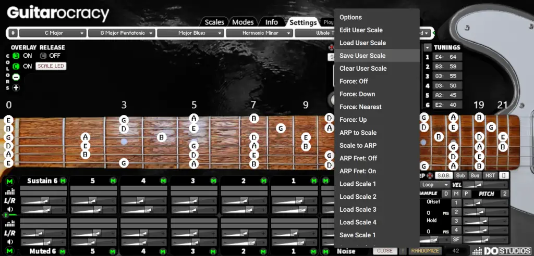534x256 pixels.
Task: Toggle Release OFF indicator
Action: tap(43, 56)
